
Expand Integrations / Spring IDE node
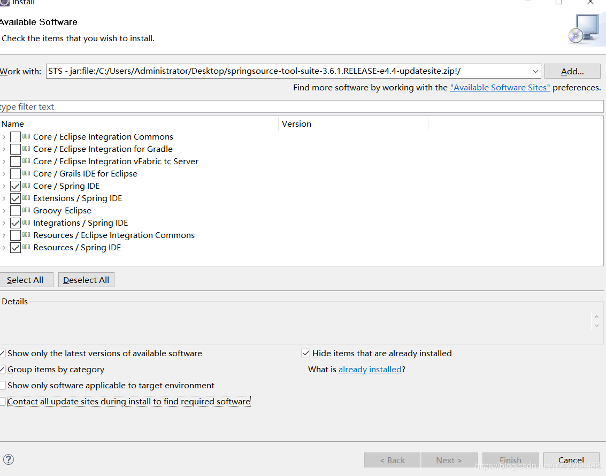pos(4,224)
